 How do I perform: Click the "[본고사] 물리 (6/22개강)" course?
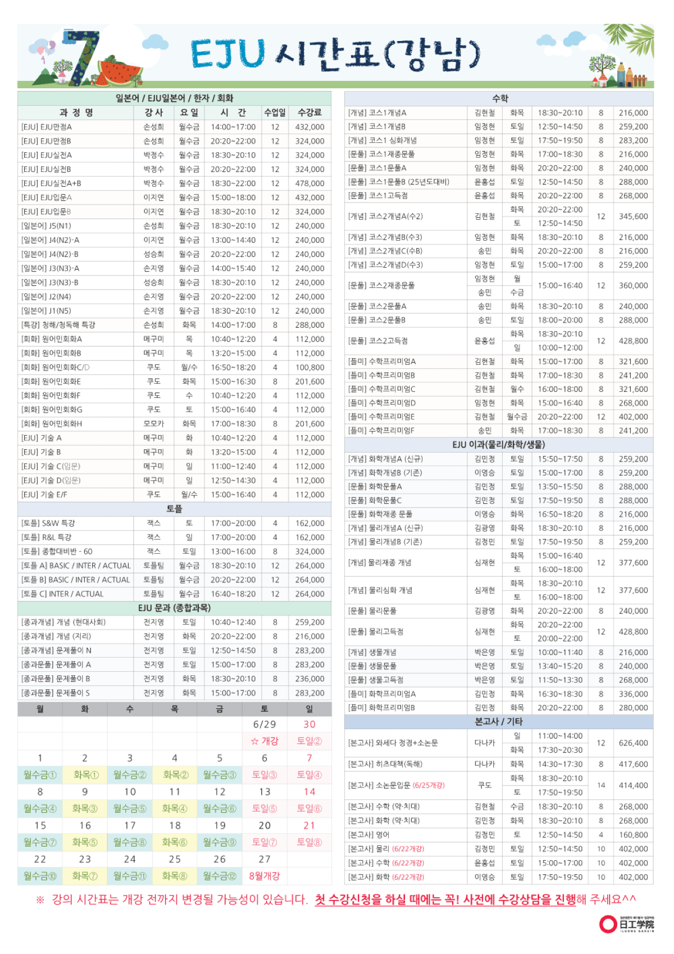click(x=386, y=849)
